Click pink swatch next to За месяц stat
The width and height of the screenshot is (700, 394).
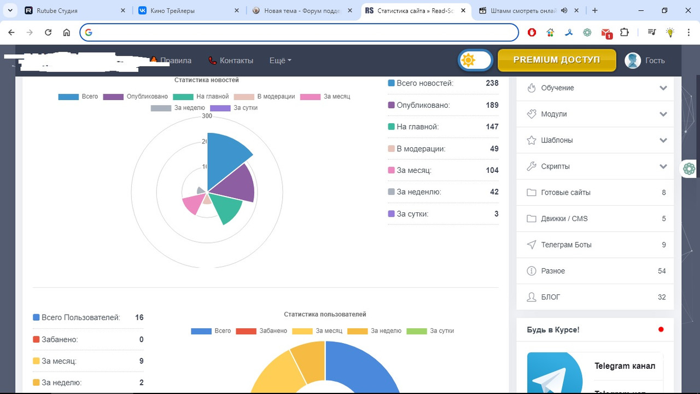[x=391, y=170]
